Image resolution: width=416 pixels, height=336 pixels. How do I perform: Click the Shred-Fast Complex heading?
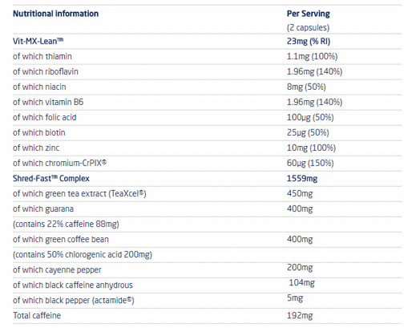point(51,178)
